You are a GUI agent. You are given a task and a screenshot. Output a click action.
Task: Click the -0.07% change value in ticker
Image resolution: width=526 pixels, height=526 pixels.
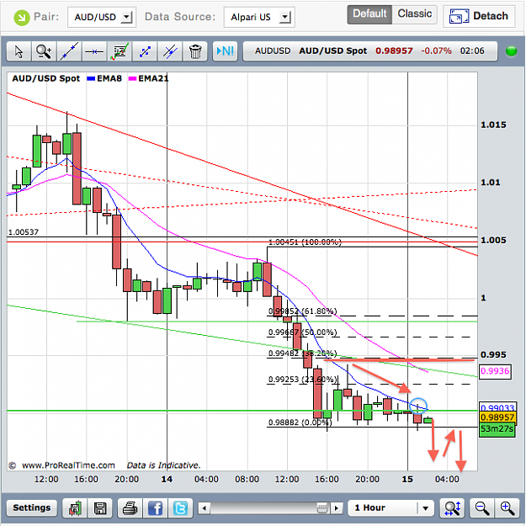click(436, 51)
